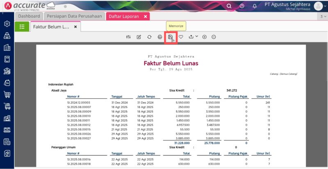Switch to the Dashboard tab

point(29,16)
